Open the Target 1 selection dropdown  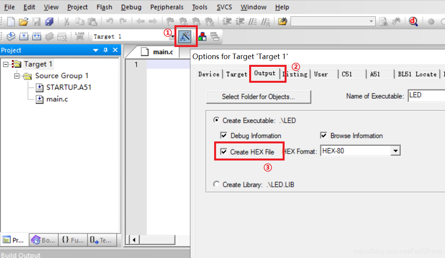click(172, 37)
